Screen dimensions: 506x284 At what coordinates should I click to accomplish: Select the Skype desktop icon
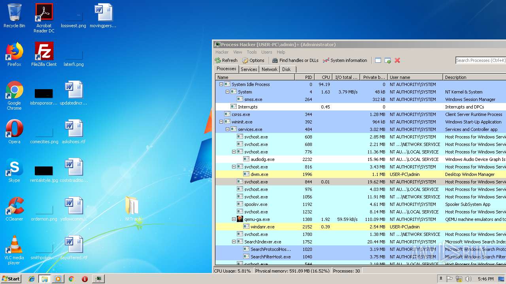pyautogui.click(x=14, y=170)
